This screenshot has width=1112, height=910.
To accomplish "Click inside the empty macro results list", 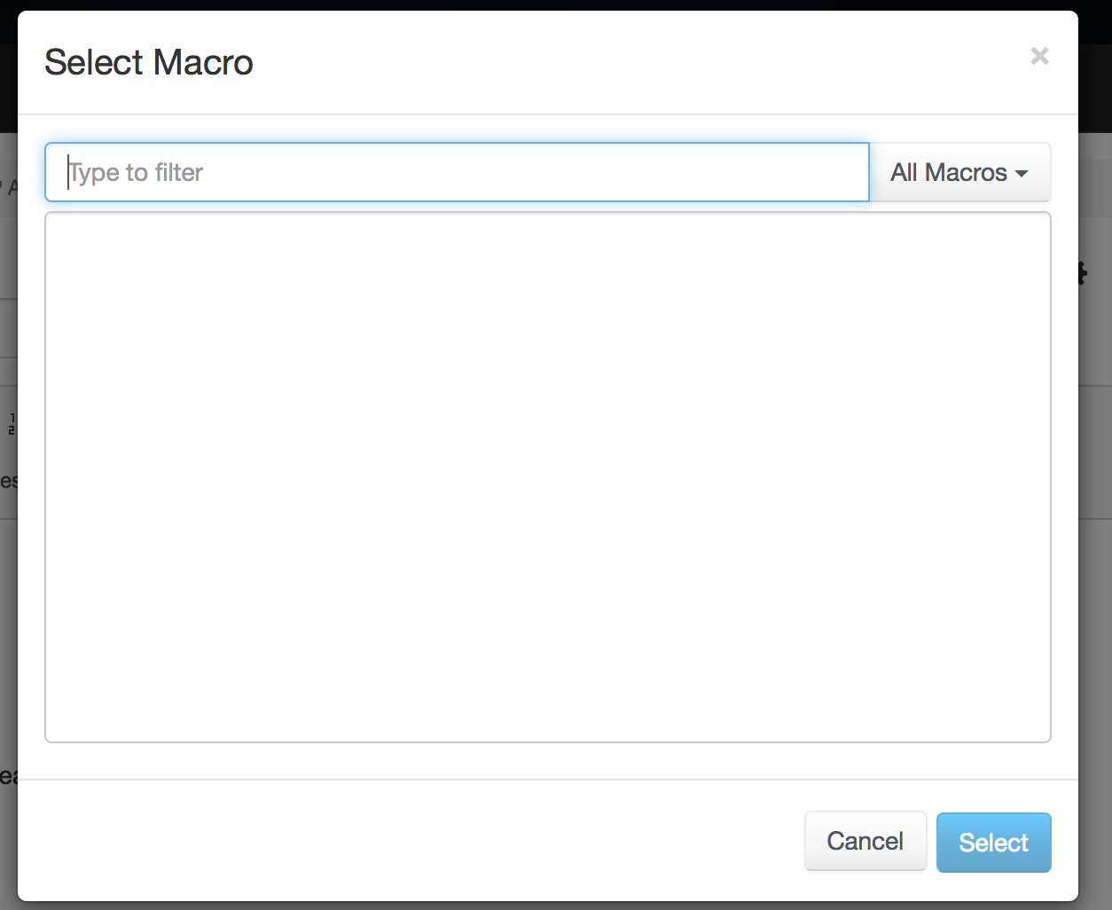I will pyautogui.click(x=548, y=477).
